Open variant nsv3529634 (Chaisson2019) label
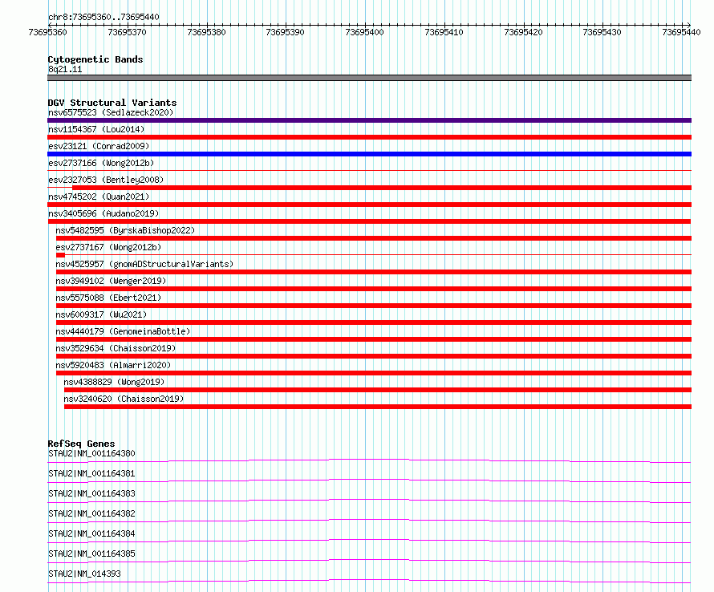 [x=116, y=348]
